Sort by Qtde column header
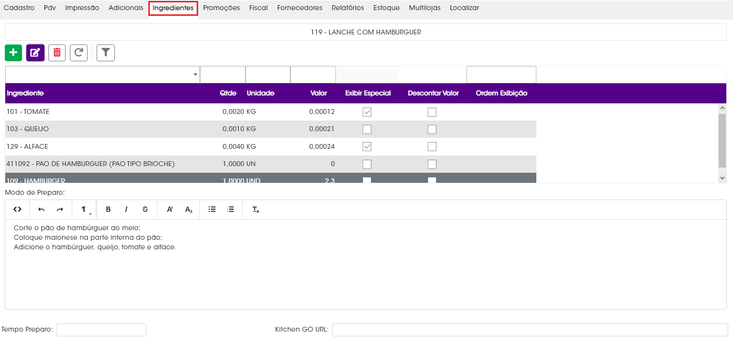 (x=228, y=93)
